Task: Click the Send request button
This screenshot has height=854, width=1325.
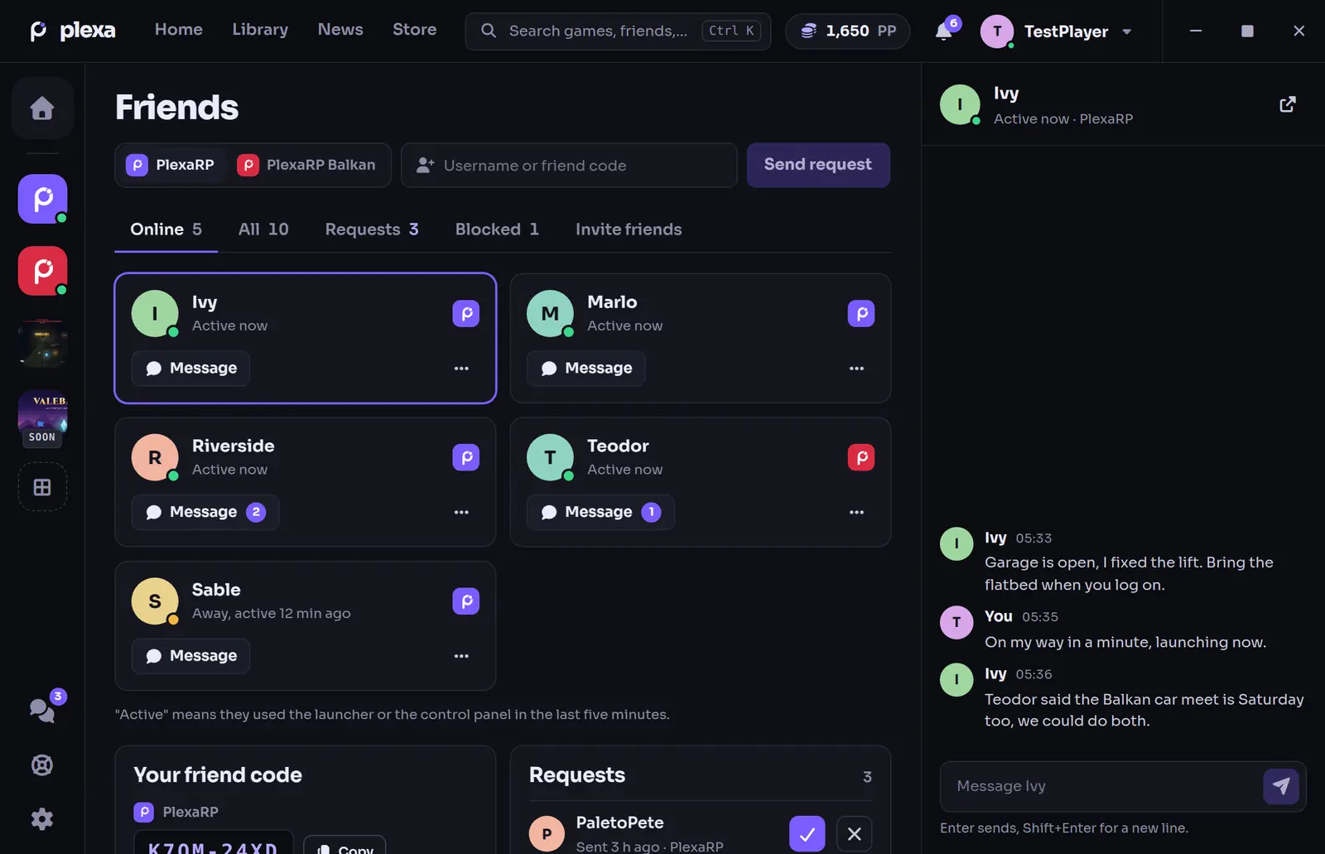Action: click(818, 165)
